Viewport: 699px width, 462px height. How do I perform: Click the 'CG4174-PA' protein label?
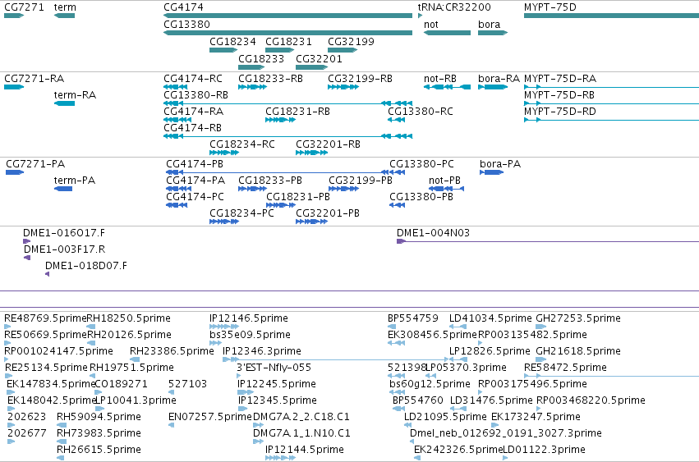(195, 181)
